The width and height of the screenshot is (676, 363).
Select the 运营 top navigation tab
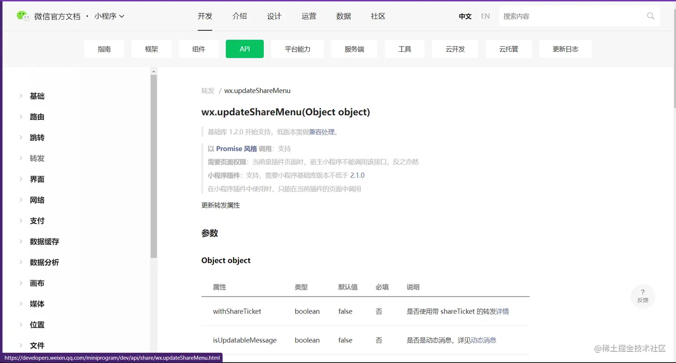[309, 16]
